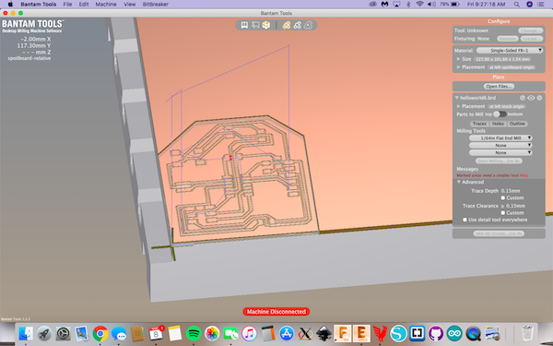The width and height of the screenshot is (553, 346).
Task: Open the 1/64in Flat End Mill dropdown
Action: [500, 138]
